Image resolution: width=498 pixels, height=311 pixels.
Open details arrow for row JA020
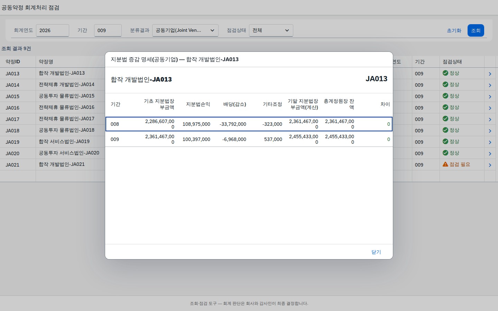pos(490,153)
